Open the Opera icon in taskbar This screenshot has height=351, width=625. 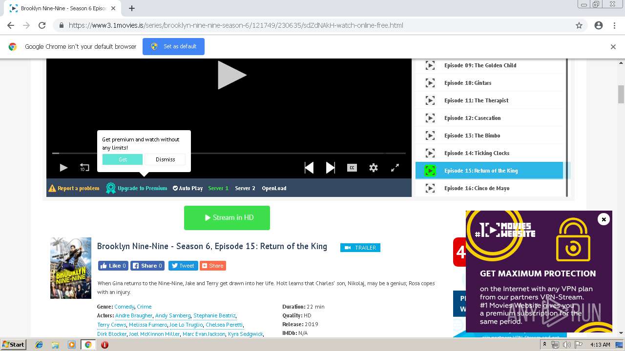(x=104, y=345)
